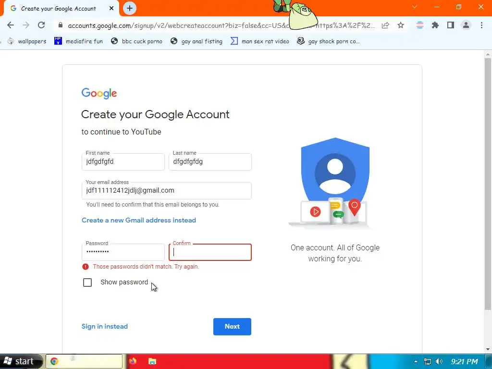The height and width of the screenshot is (369, 492).
Task: Click the padlock site info icon
Action: click(x=61, y=25)
